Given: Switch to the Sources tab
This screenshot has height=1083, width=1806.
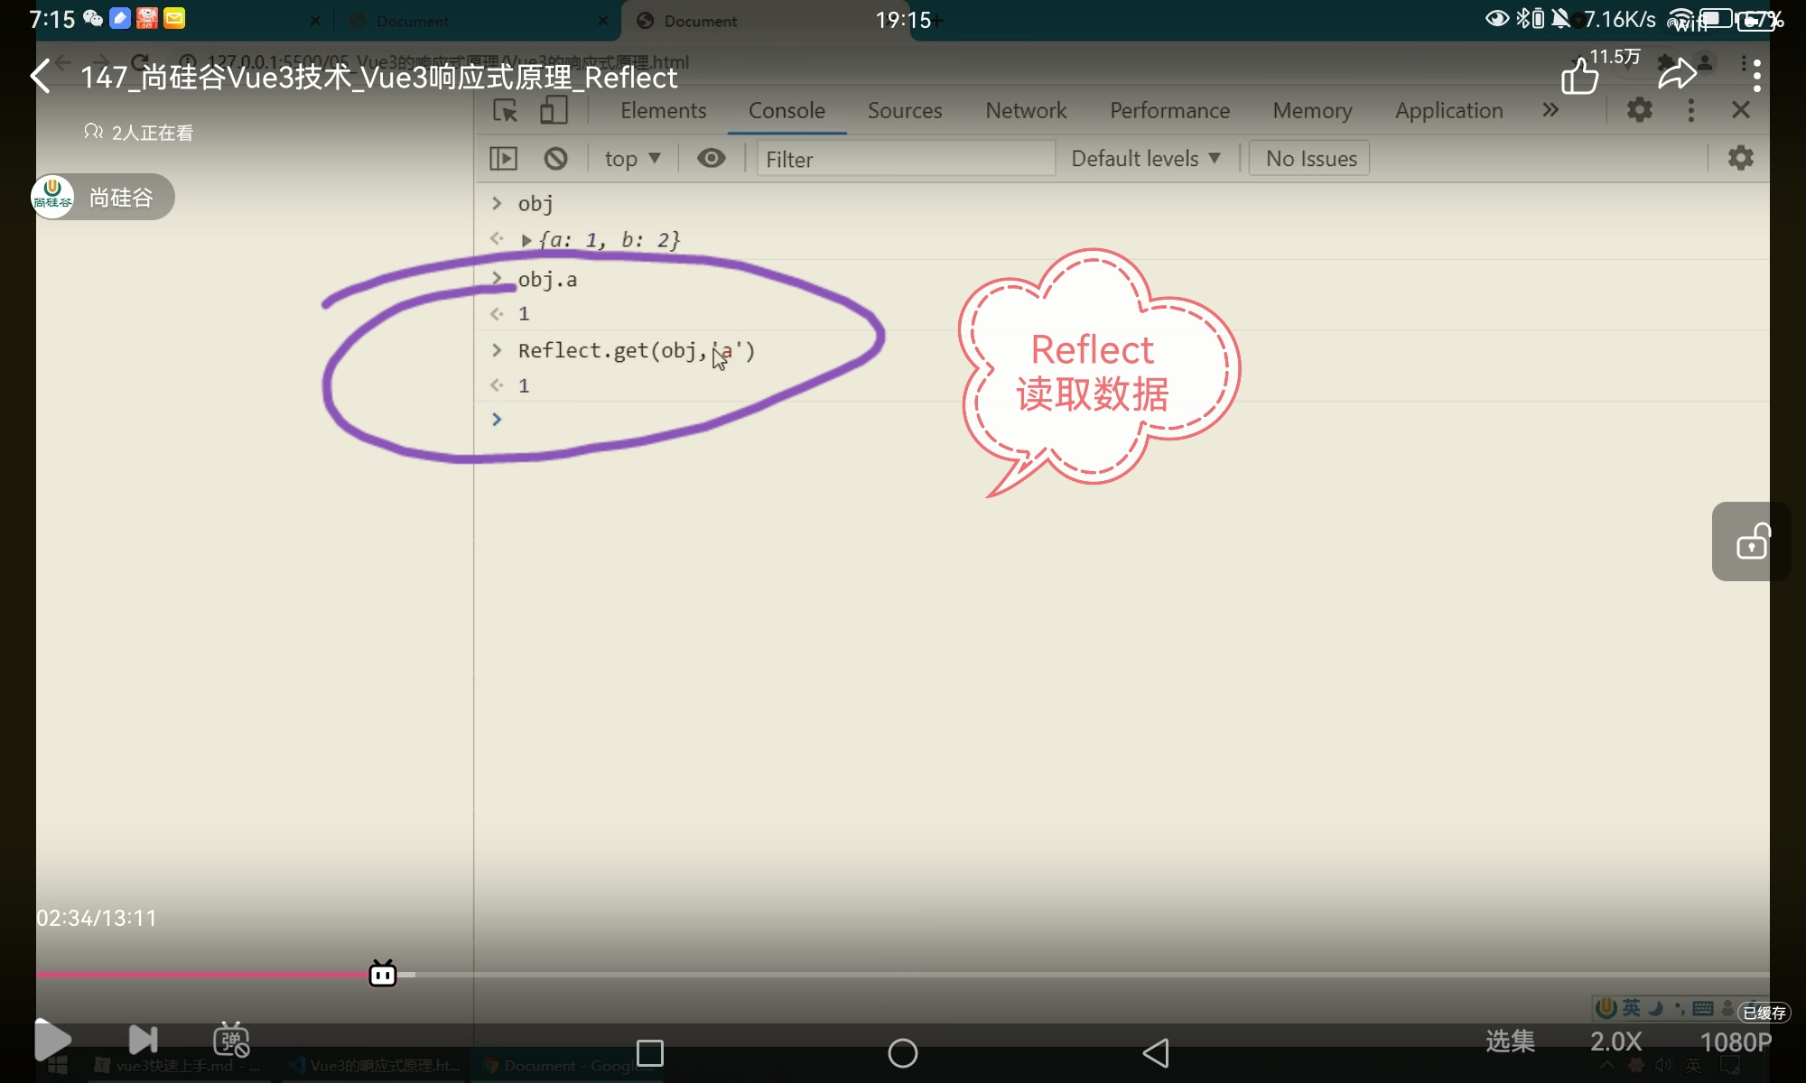Looking at the screenshot, I should tap(904, 111).
